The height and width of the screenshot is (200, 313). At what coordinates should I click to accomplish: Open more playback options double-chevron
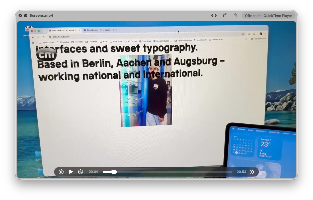(x=252, y=172)
